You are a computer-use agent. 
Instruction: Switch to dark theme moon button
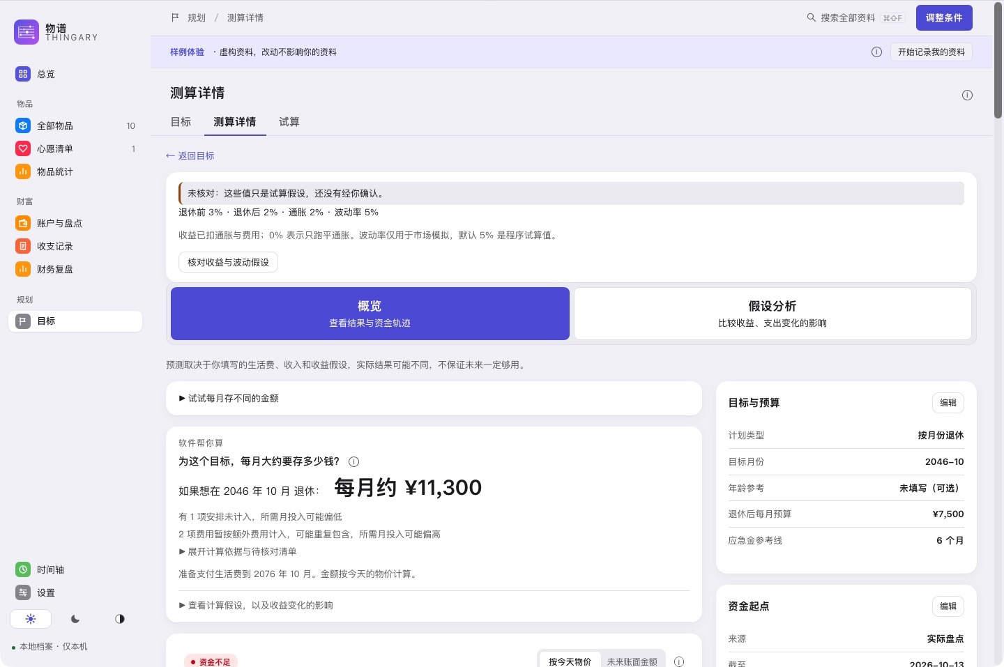[x=75, y=619]
